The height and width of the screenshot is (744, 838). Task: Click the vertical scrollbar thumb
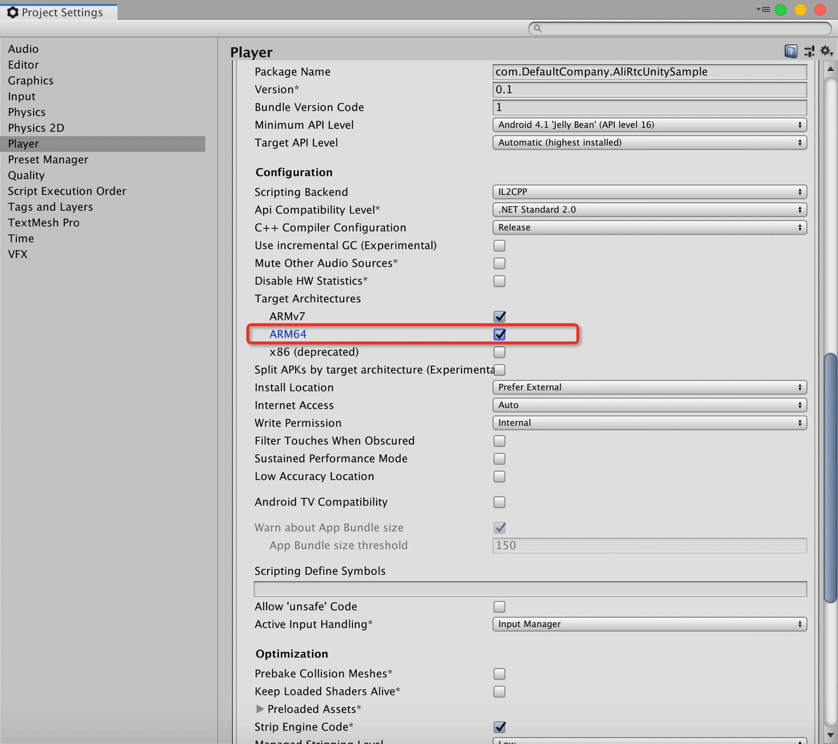point(831,478)
